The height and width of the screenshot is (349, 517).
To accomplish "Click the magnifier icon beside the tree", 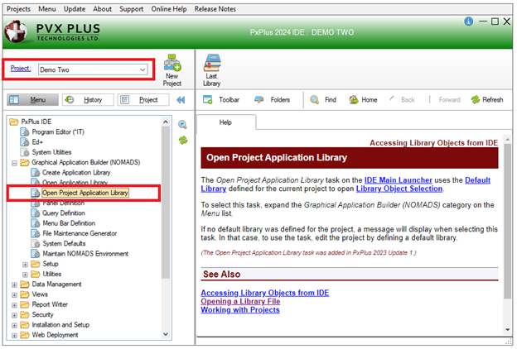I will [x=182, y=124].
